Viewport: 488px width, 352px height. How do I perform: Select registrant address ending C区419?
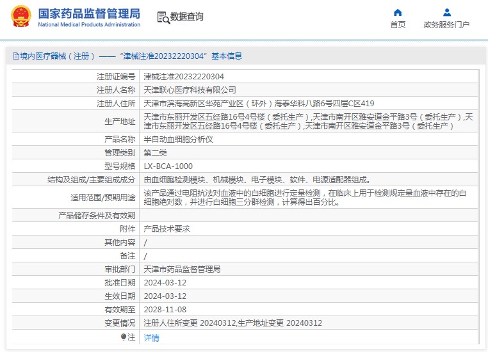[259, 103]
